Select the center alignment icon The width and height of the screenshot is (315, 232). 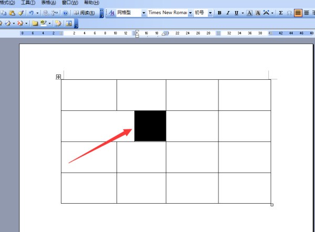point(307,13)
